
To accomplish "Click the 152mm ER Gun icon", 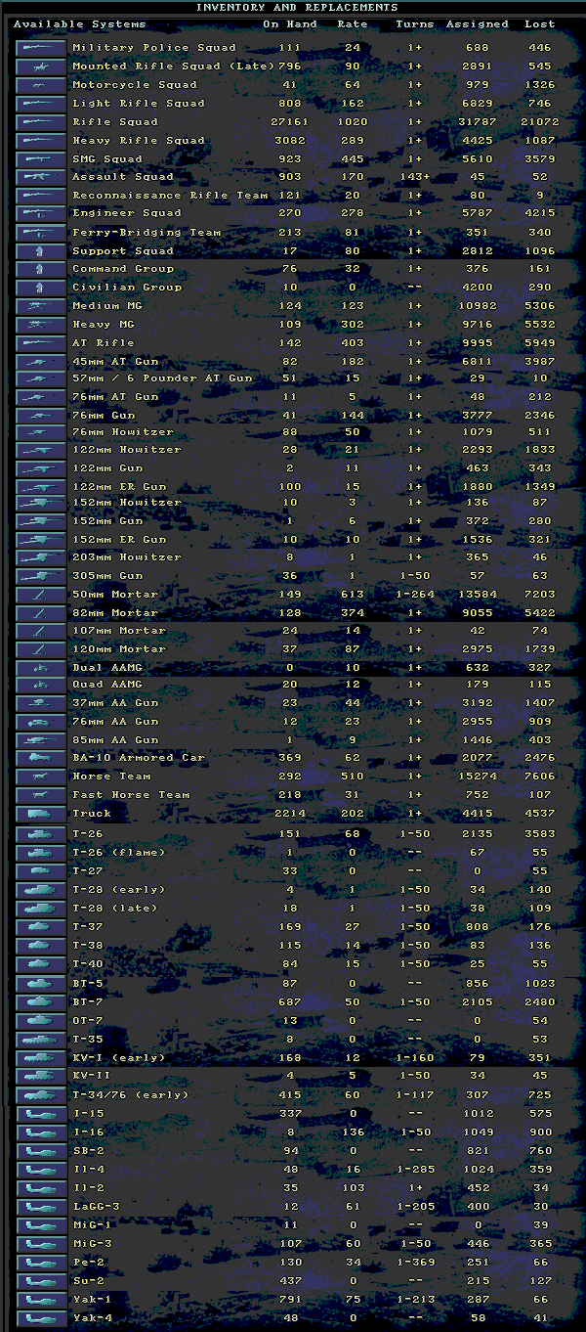I will (40, 539).
